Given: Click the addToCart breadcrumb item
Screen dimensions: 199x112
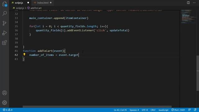Looking at the screenshot, I should tap(36, 8).
